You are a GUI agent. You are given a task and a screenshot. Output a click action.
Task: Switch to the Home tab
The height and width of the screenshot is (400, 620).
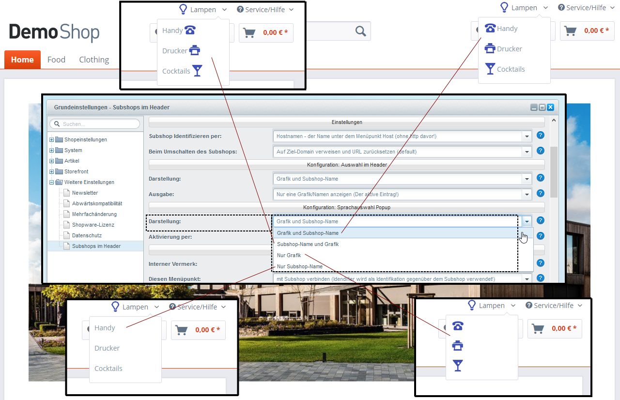tap(22, 60)
